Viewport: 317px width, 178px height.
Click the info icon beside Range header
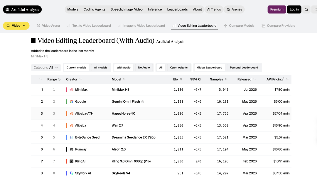coord(59,79)
